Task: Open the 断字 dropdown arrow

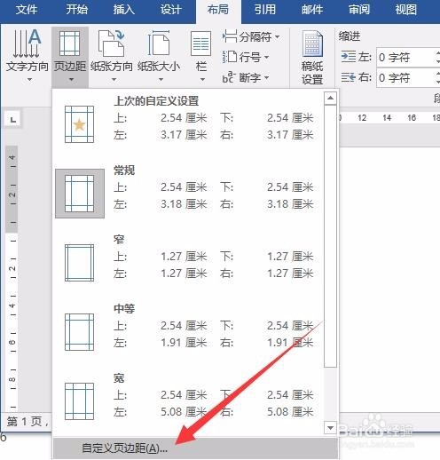Action: point(266,77)
